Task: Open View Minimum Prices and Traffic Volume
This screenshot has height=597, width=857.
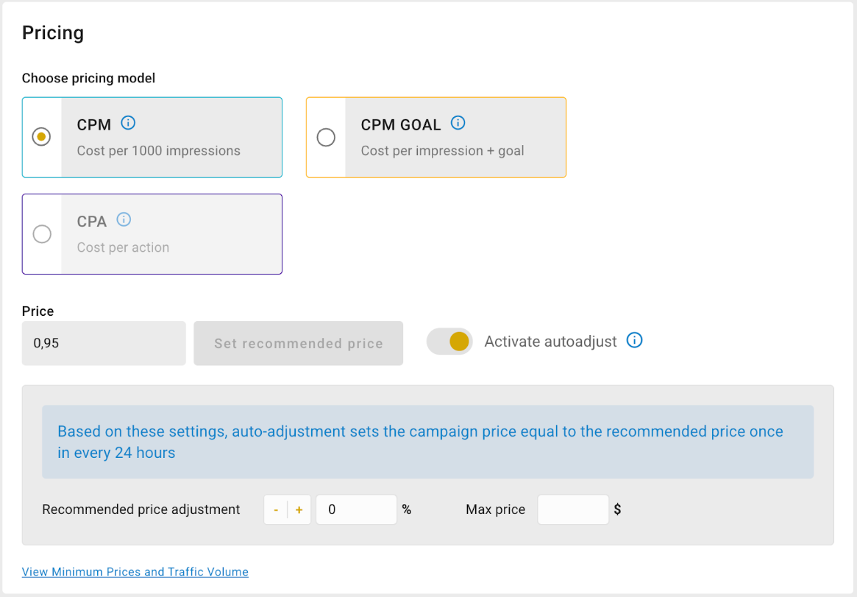Action: [135, 572]
